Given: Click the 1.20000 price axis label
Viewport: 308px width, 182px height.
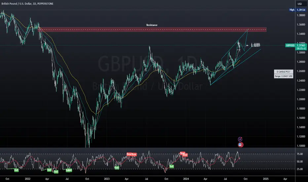Looking at the screenshot, I should point(301,99).
